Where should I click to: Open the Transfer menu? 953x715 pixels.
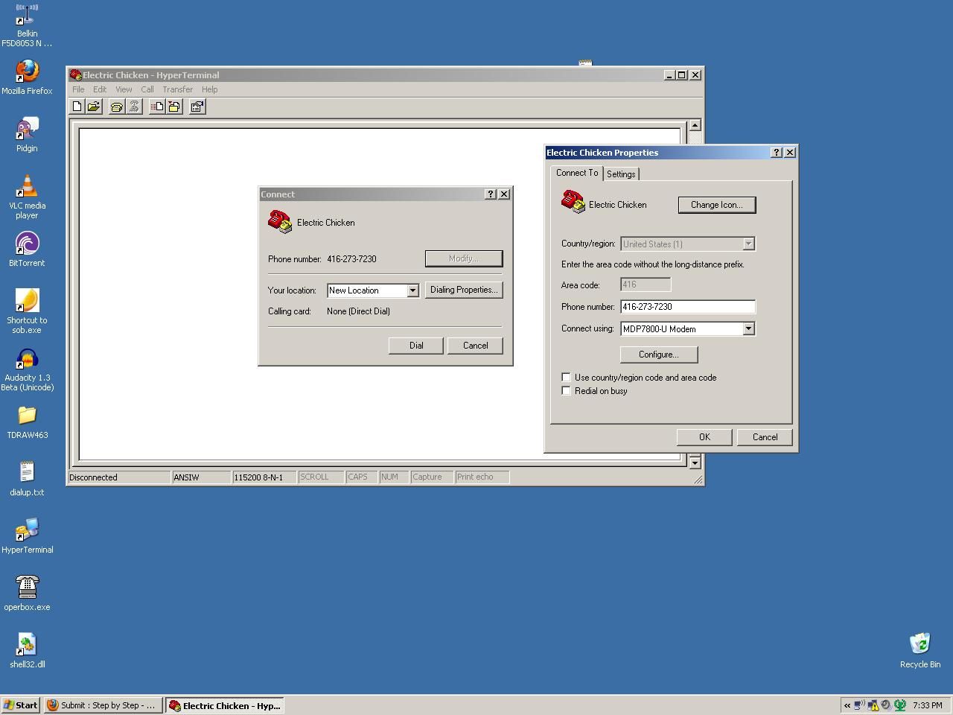click(x=177, y=89)
